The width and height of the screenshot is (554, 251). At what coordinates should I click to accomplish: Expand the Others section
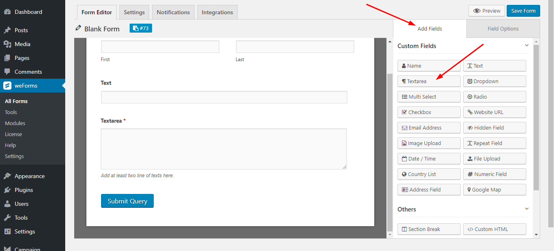tap(526, 209)
